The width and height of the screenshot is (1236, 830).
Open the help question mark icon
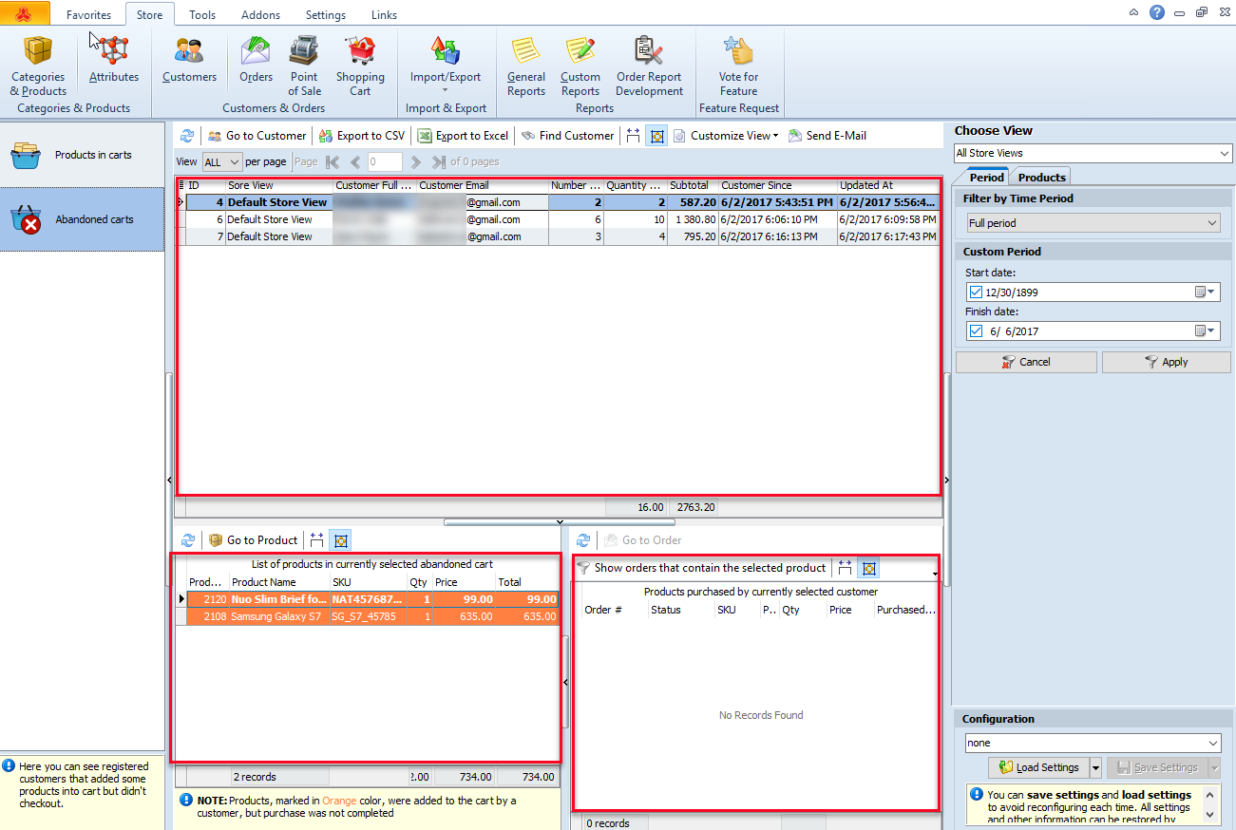[1156, 12]
